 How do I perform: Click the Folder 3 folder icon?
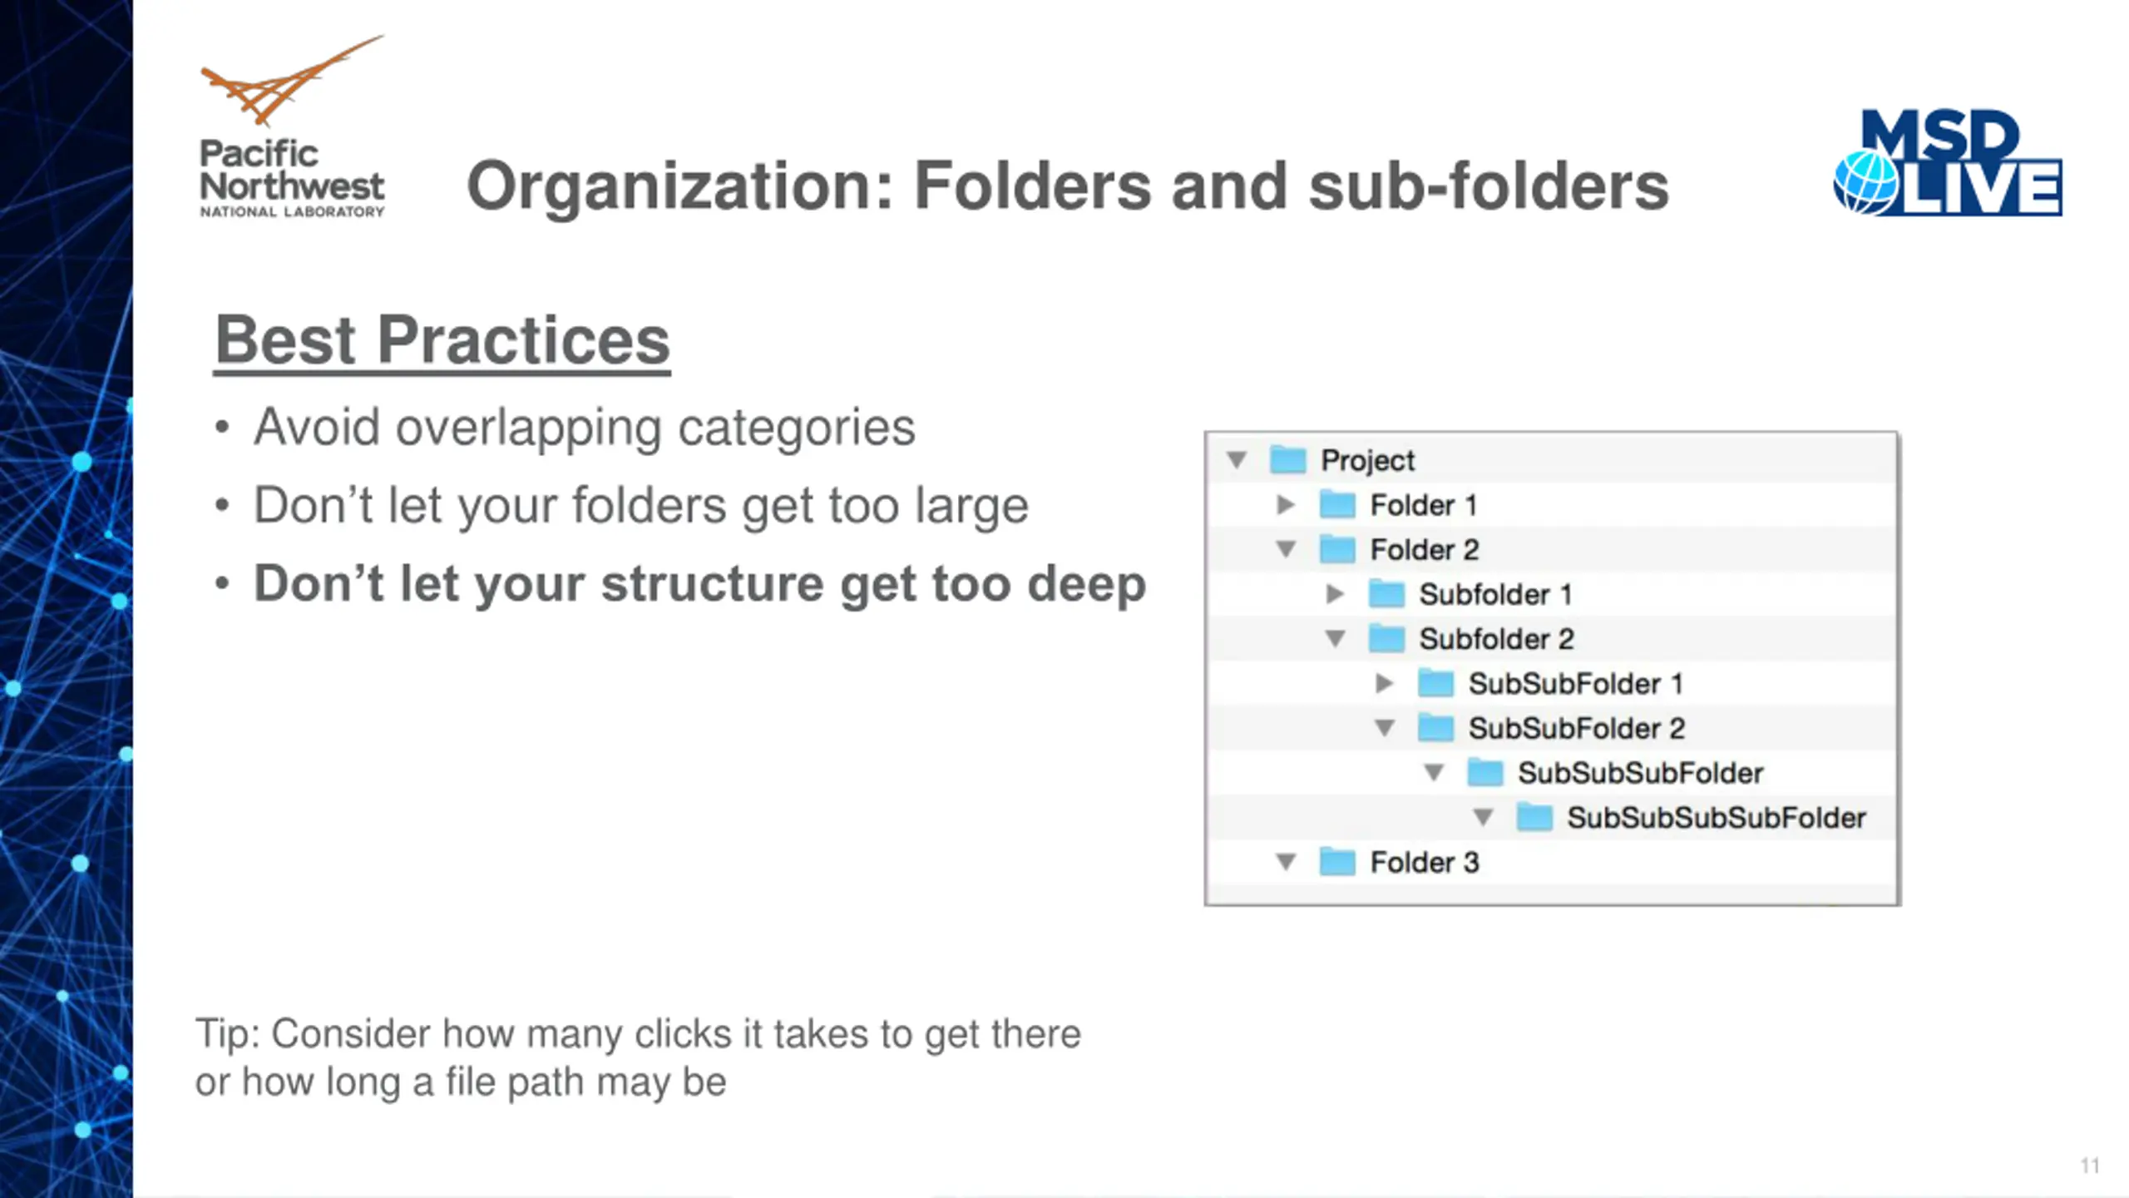pyautogui.click(x=1337, y=862)
